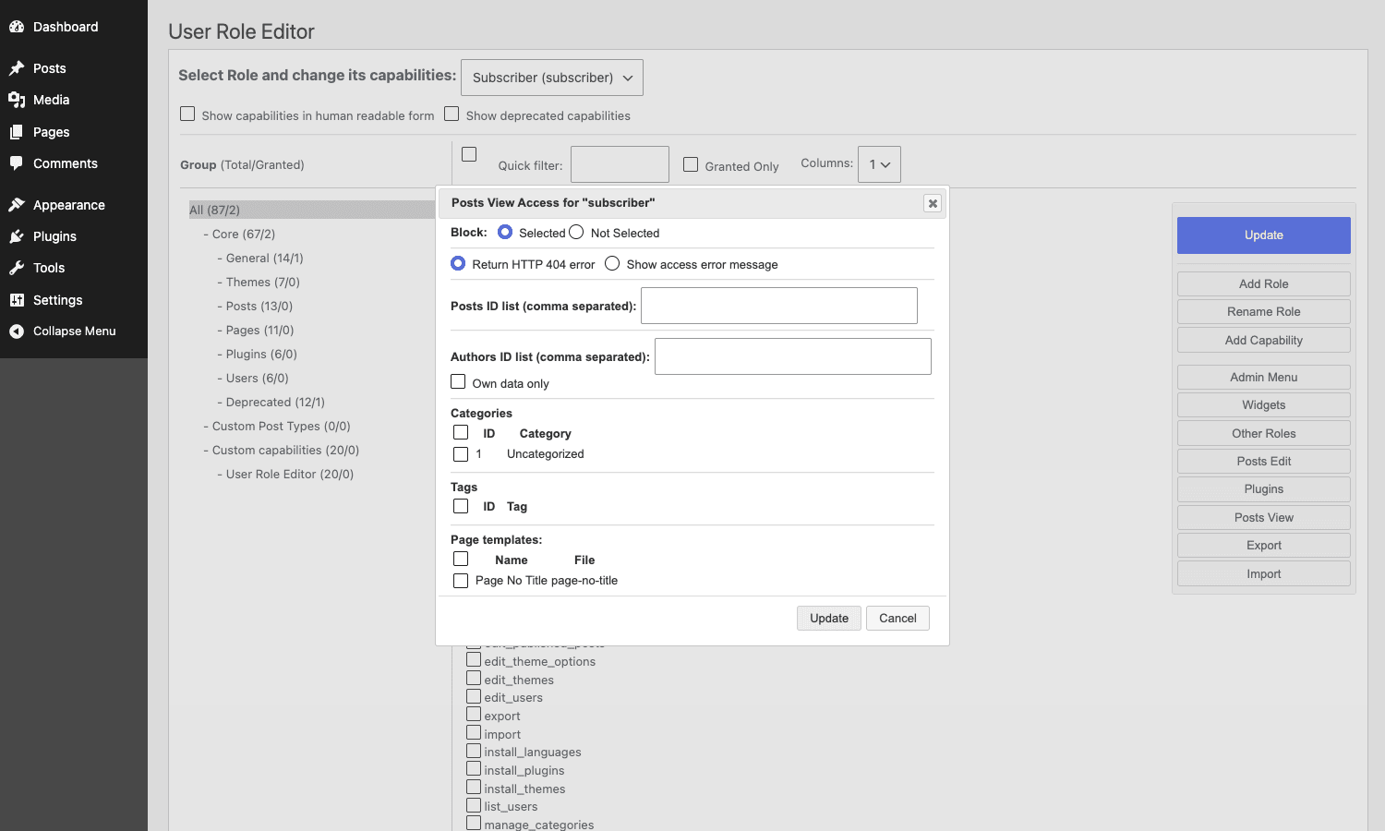
Task: Open the Tools menu item
Action: click(74, 268)
